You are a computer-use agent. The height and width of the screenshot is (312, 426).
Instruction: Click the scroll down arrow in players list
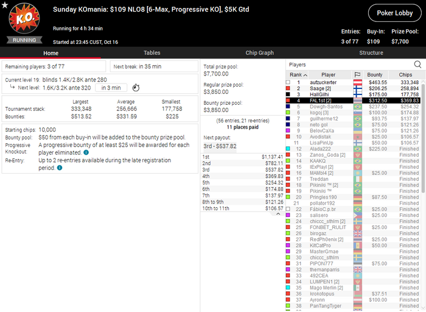coord(423,307)
